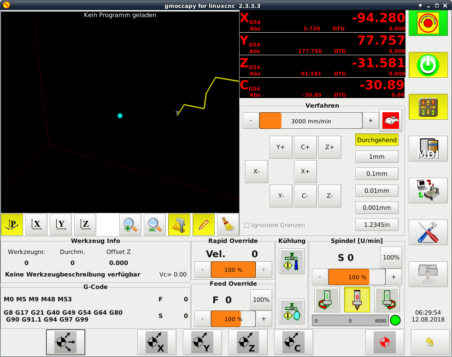Decrease jog velocity with minus button
Screen dimensions: 452x357
tap(251, 121)
